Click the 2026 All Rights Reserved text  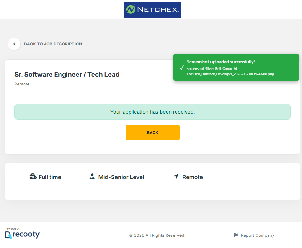(157, 235)
